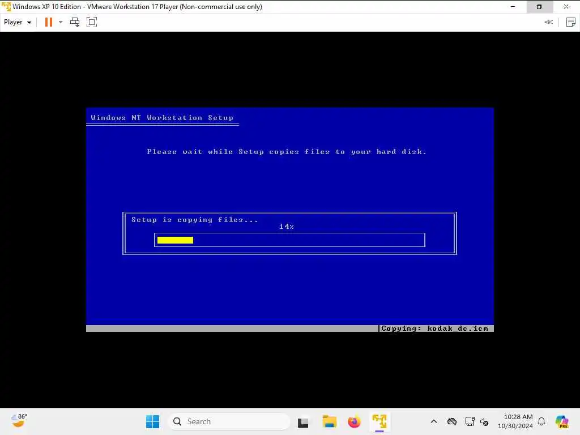Click the taskbar Search box

(x=229, y=421)
